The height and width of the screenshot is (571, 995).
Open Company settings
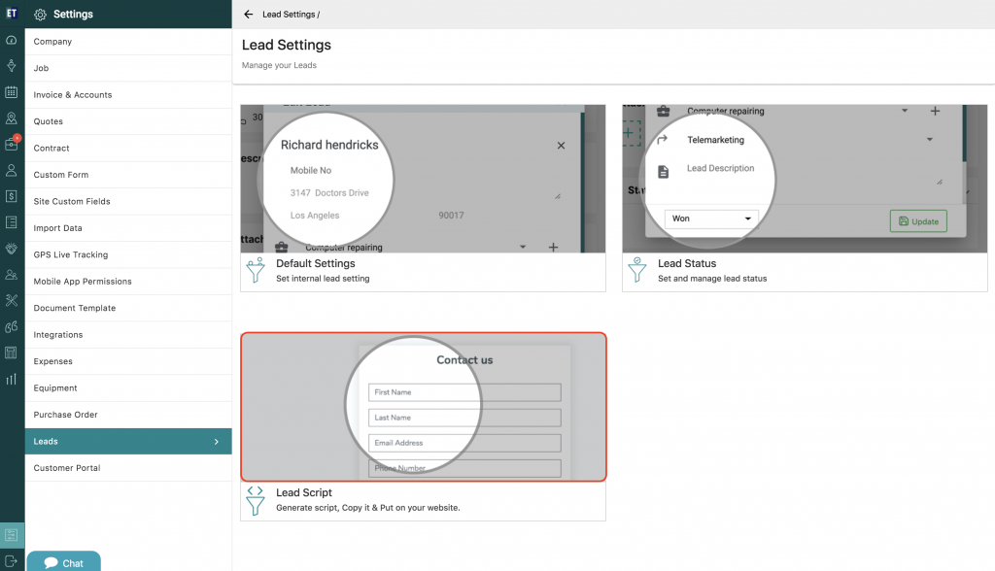(128, 41)
